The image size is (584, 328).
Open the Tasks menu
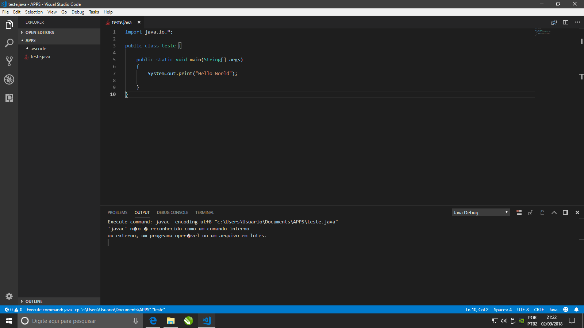[x=94, y=12]
